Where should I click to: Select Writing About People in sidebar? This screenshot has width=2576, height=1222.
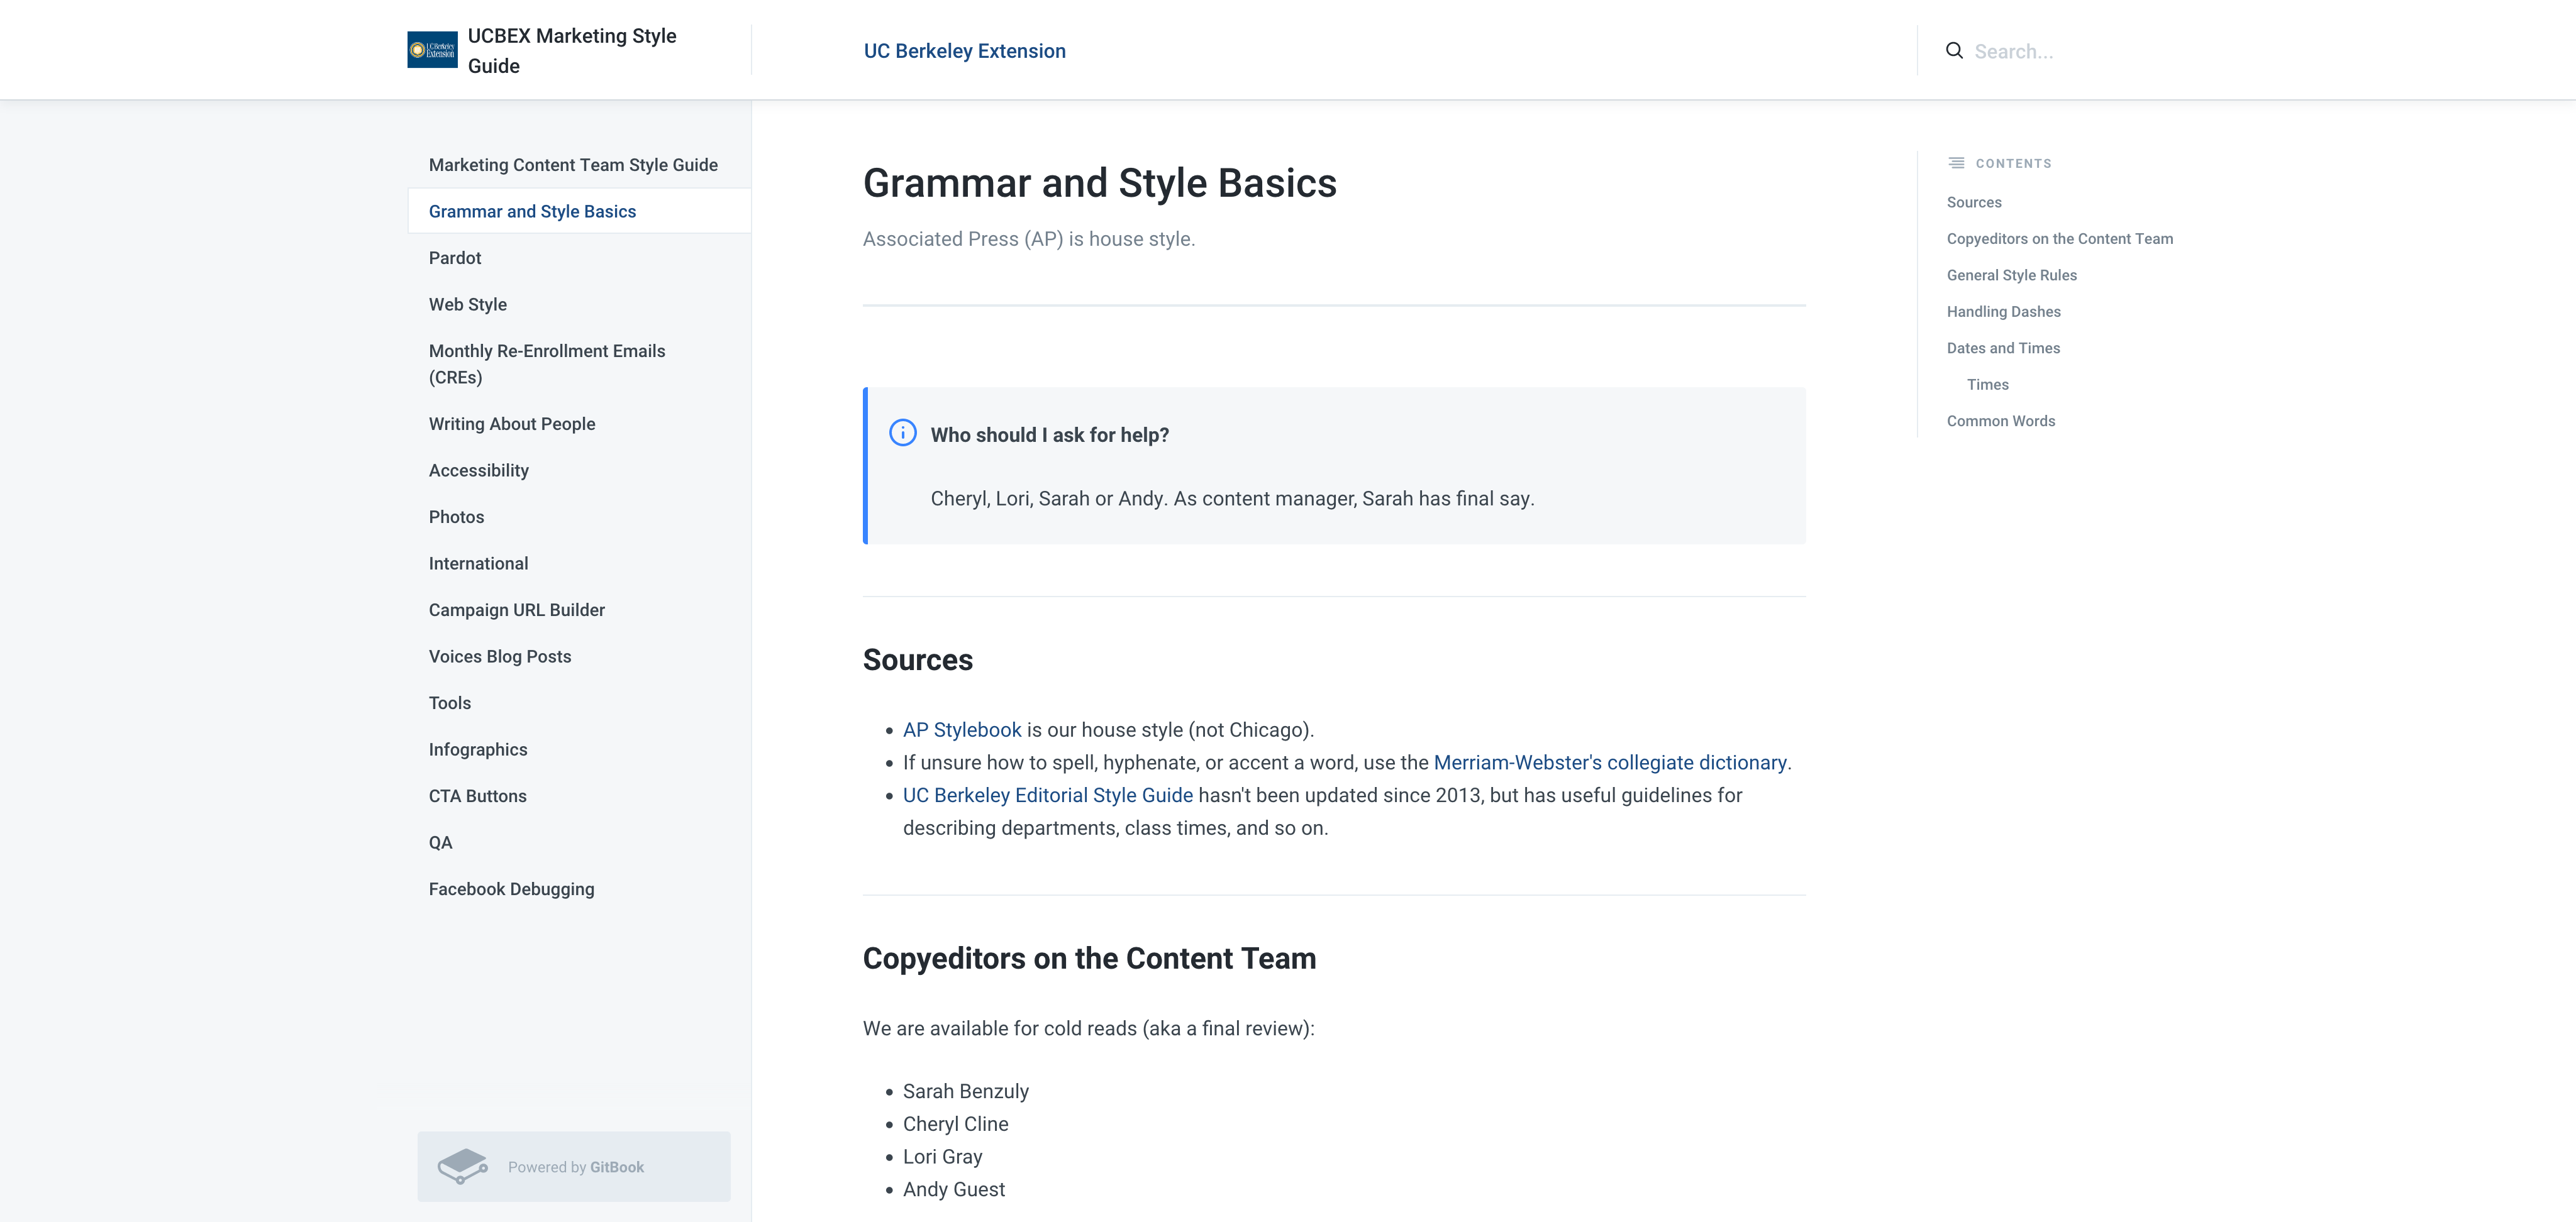[511, 424]
